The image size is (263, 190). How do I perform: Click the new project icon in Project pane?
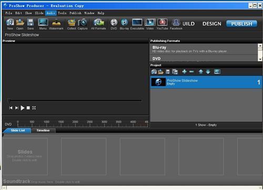(x=154, y=71)
